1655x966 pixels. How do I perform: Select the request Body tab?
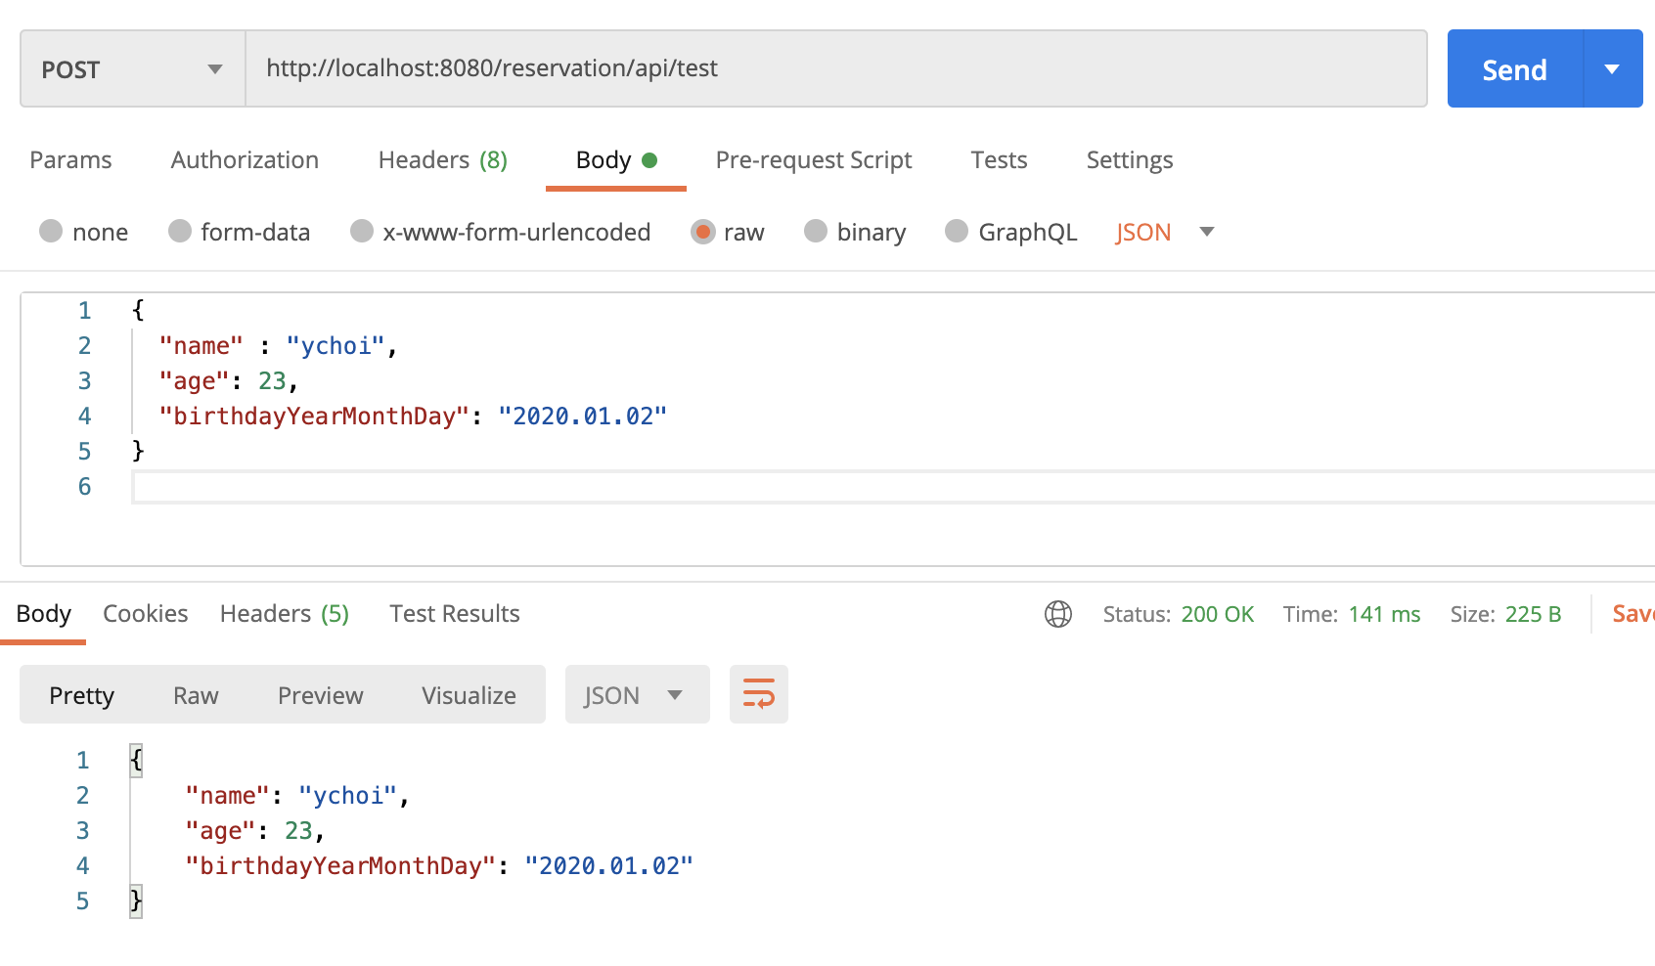click(616, 159)
